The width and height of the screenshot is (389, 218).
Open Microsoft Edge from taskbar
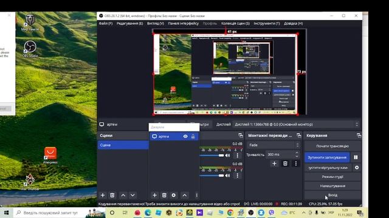(x=148, y=213)
